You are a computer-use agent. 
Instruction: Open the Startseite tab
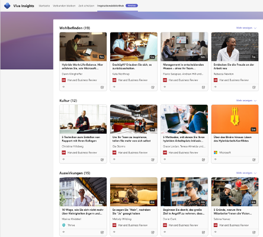click(44, 6)
